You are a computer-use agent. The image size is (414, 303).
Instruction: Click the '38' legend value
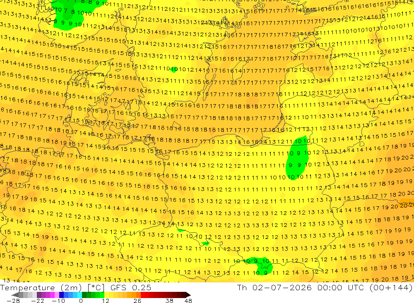click(169, 301)
